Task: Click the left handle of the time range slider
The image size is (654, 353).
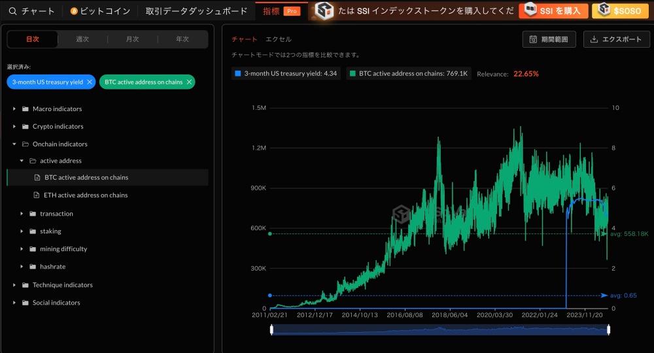Action: tap(271, 330)
